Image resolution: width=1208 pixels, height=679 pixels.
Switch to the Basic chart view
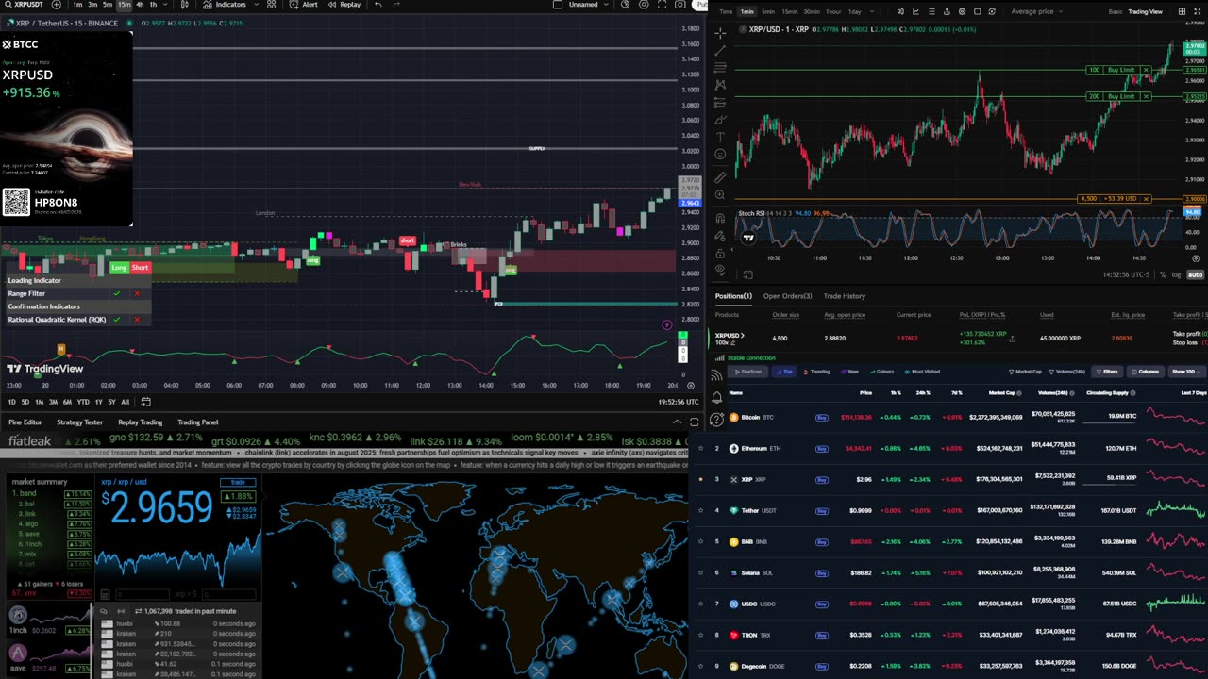pos(1116,11)
